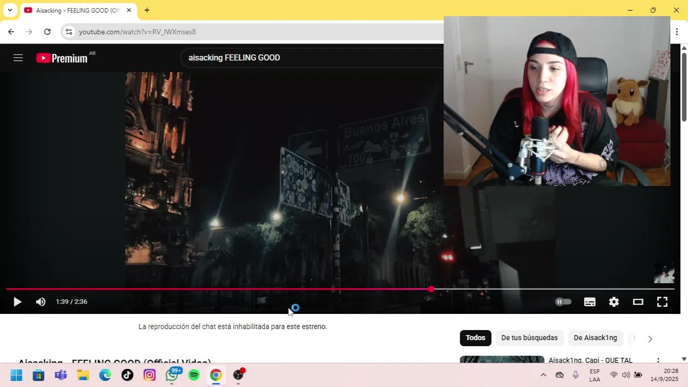The width and height of the screenshot is (688, 387).
Task: Open the player settings gear
Action: coord(614,302)
